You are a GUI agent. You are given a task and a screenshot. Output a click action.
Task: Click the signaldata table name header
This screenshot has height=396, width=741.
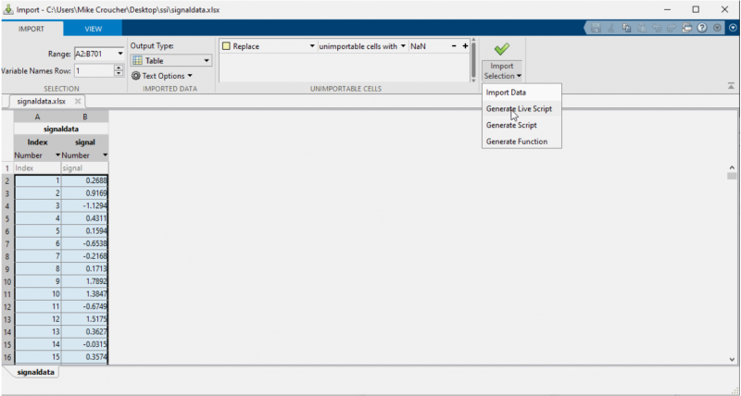[61, 129]
